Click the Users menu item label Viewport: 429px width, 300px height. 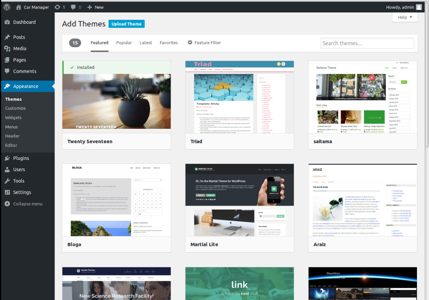(19, 170)
